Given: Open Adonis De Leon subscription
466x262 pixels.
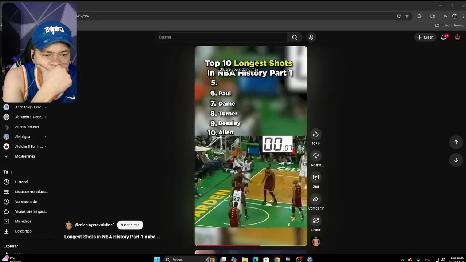Looking at the screenshot, I should tap(27, 127).
